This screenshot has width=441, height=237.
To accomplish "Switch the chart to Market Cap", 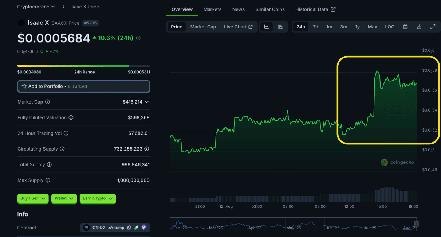I will pos(203,27).
